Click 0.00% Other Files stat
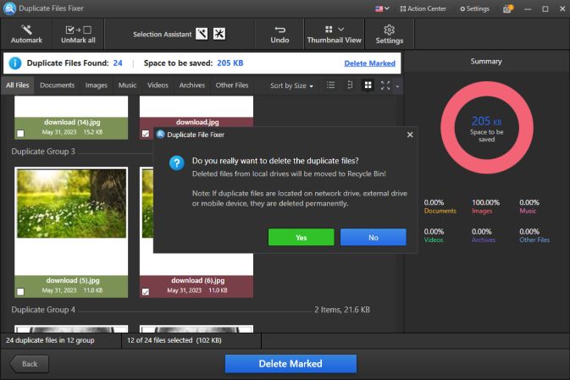Image resolution: width=570 pixels, height=380 pixels. 534,235
